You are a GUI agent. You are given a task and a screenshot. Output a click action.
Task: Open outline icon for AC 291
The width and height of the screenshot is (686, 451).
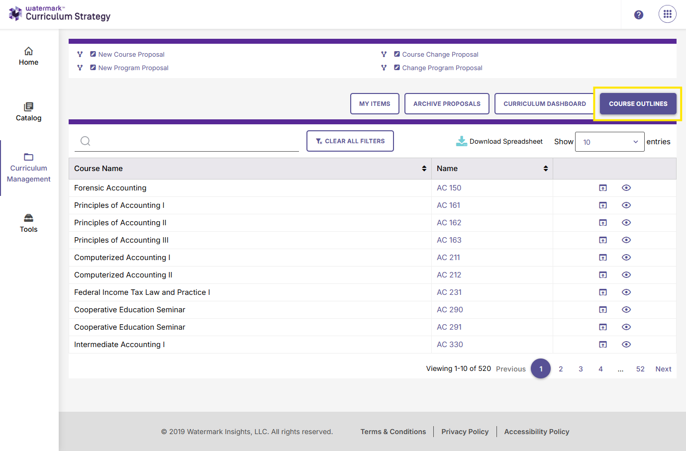pos(603,327)
